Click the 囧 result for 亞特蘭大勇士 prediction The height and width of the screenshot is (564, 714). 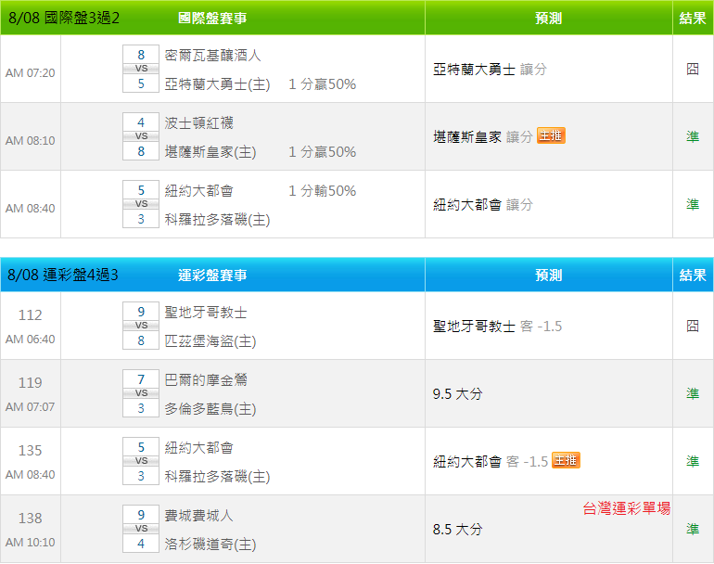[693, 70]
